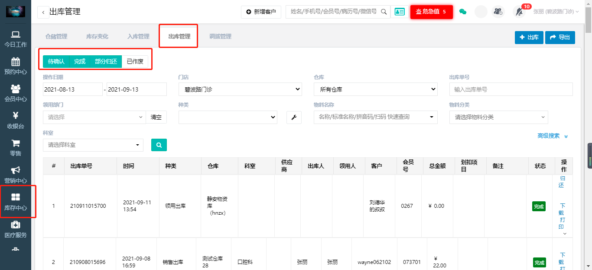Open the 领用部门 请选择 dropdown
Image resolution: width=592 pixels, height=270 pixels.
[x=94, y=117]
